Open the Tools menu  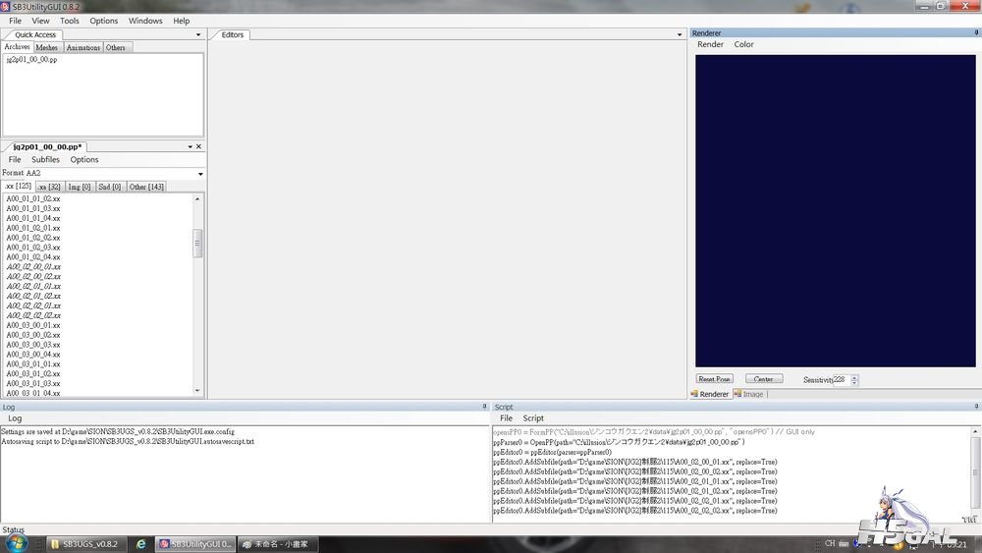tap(70, 21)
